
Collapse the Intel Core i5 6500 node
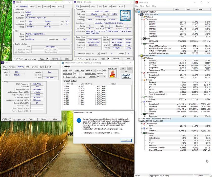tap(139, 55)
